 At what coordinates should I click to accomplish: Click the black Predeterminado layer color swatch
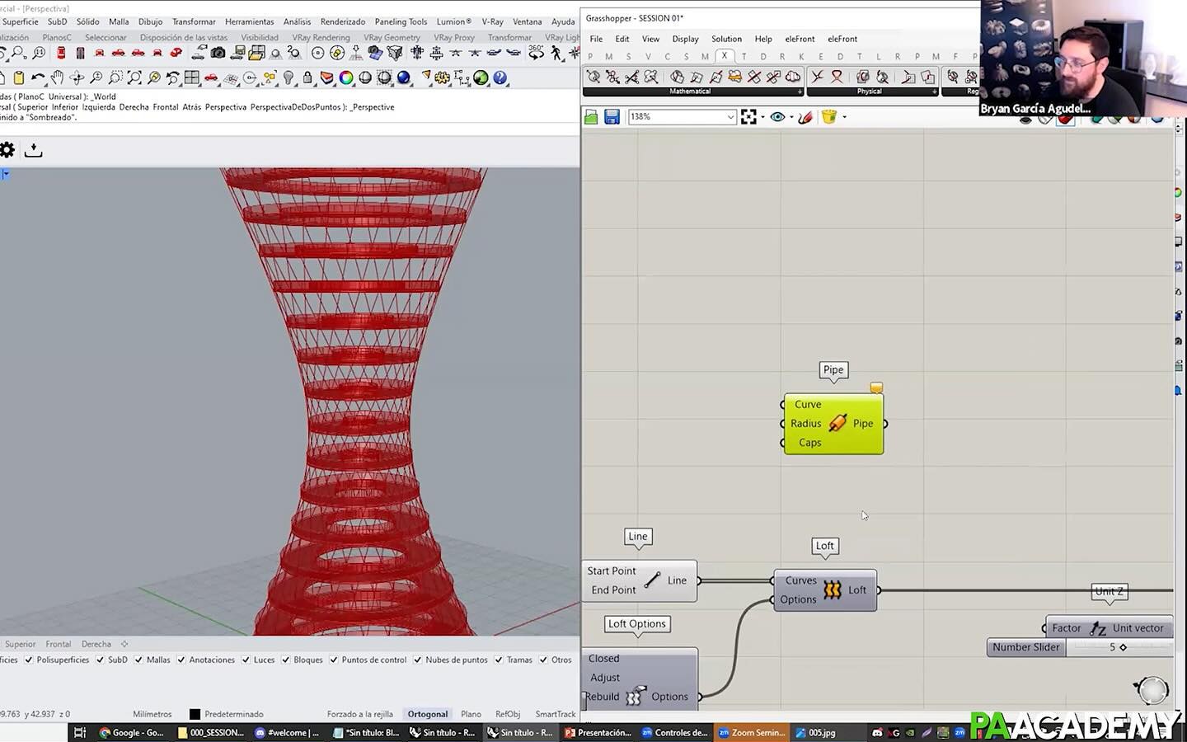tap(195, 714)
